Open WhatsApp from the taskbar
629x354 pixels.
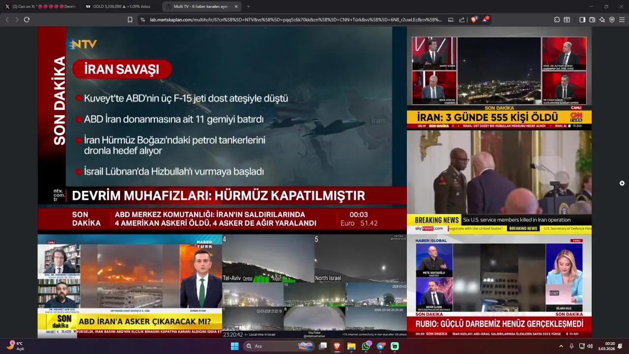pyautogui.click(x=366, y=346)
